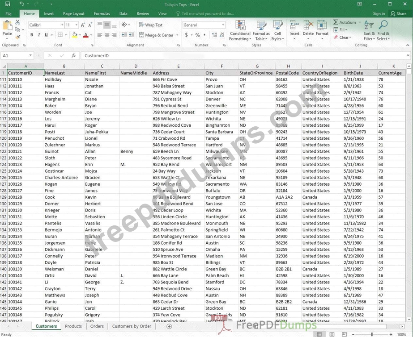Apply the yellow Fill Color bucket
Viewport: 413px width, 337px height.
pos(75,35)
